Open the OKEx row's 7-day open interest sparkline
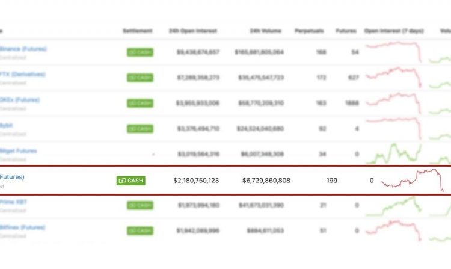This screenshot has height=269, width=451. tap(393, 103)
